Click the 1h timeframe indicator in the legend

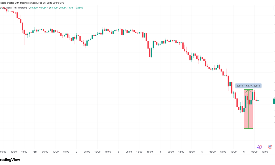pyautogui.click(x=15, y=8)
